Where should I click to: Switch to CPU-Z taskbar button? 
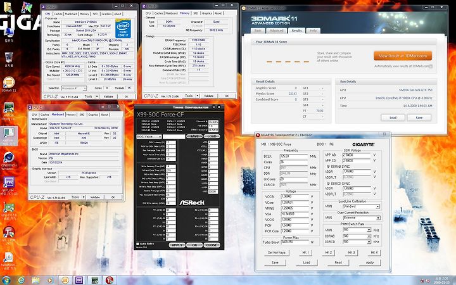[x=79, y=281]
